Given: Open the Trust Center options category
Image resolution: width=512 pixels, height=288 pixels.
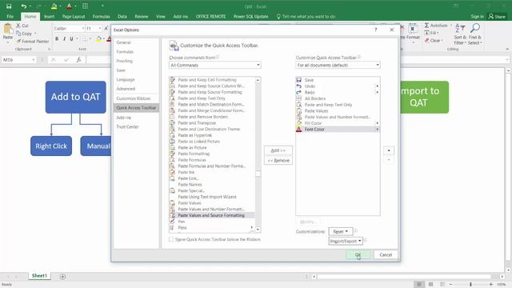Looking at the screenshot, I should pos(128,126).
